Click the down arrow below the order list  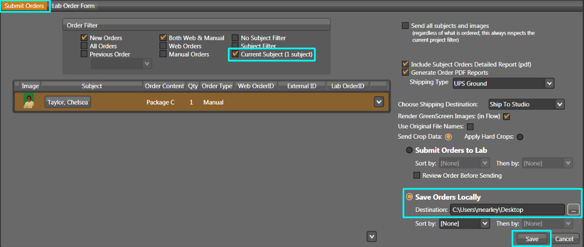coord(372,236)
